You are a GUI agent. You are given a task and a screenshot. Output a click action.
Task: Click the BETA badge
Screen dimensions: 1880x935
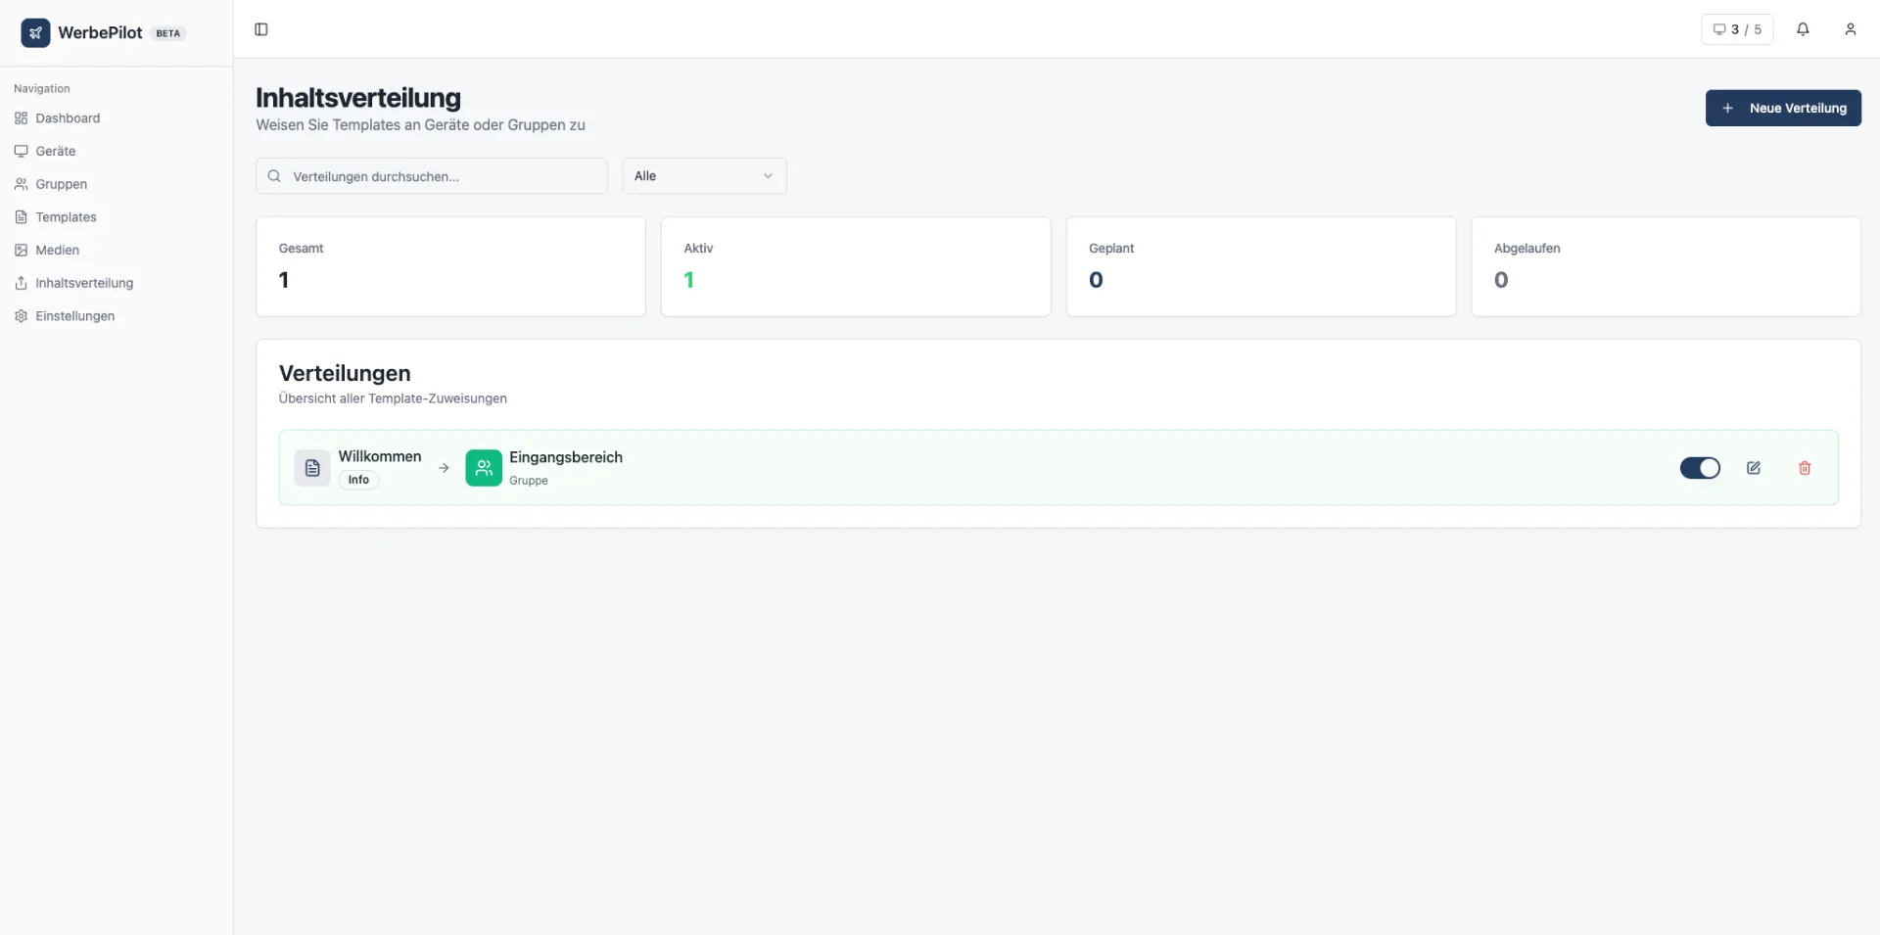pos(168,33)
